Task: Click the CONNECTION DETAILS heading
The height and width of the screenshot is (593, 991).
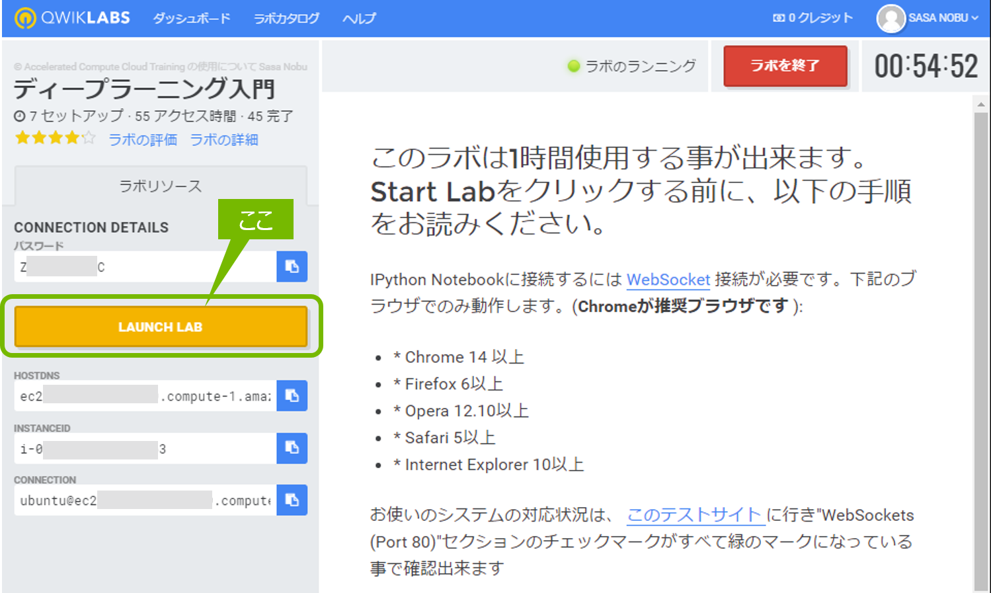Action: click(91, 227)
